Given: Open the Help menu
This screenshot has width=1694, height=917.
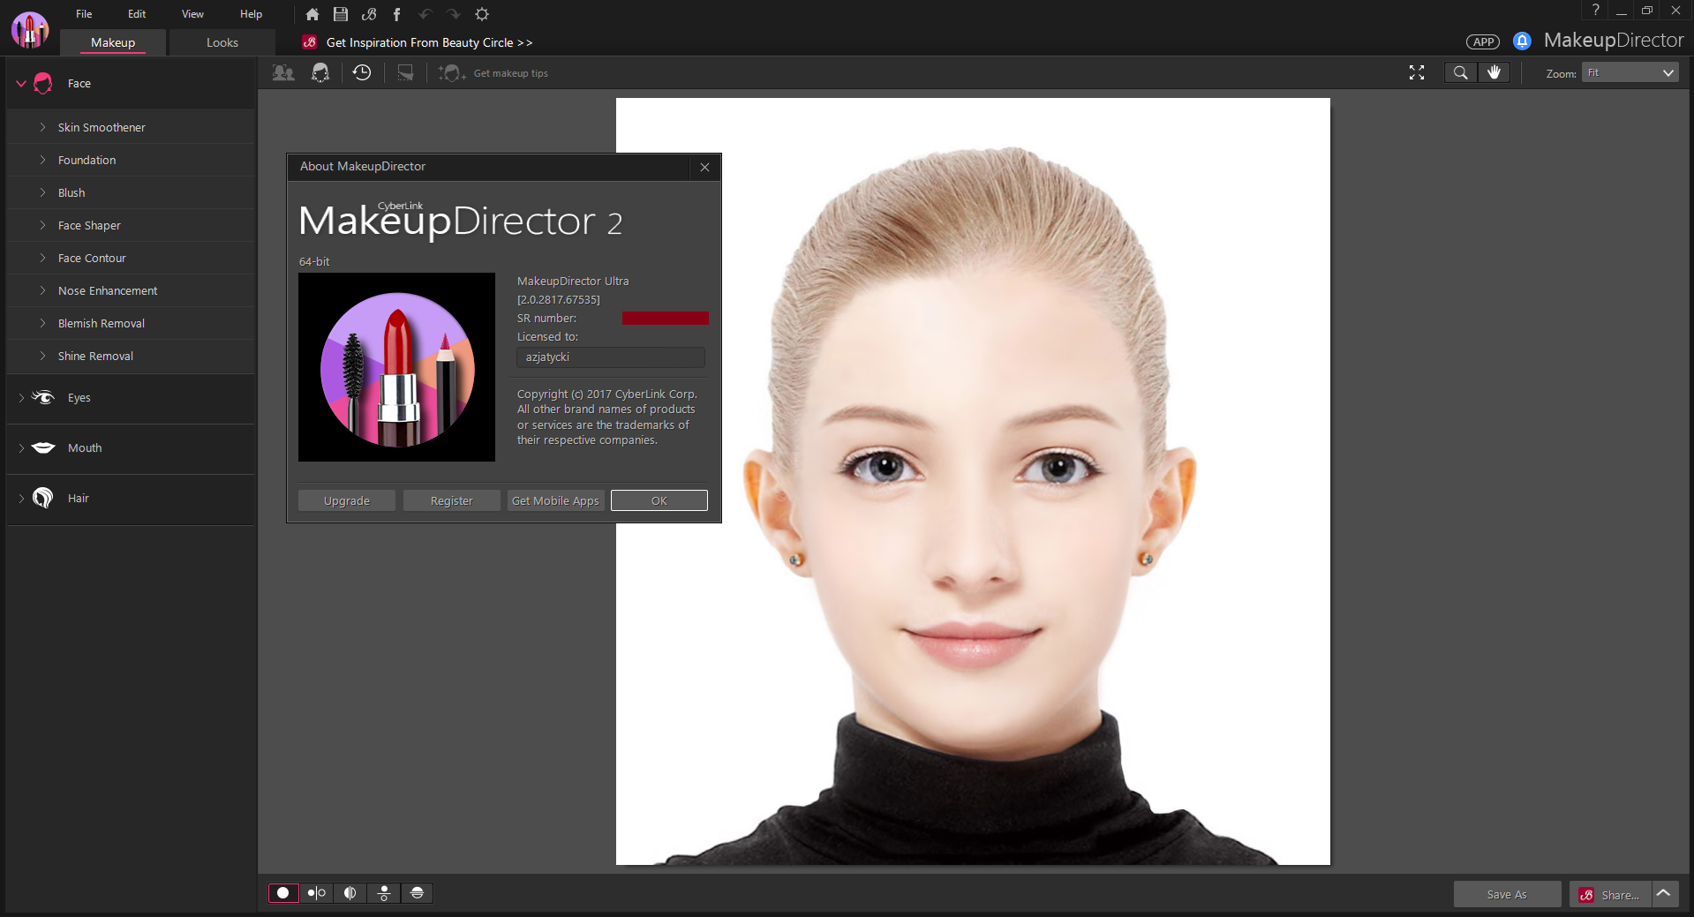Looking at the screenshot, I should (251, 14).
